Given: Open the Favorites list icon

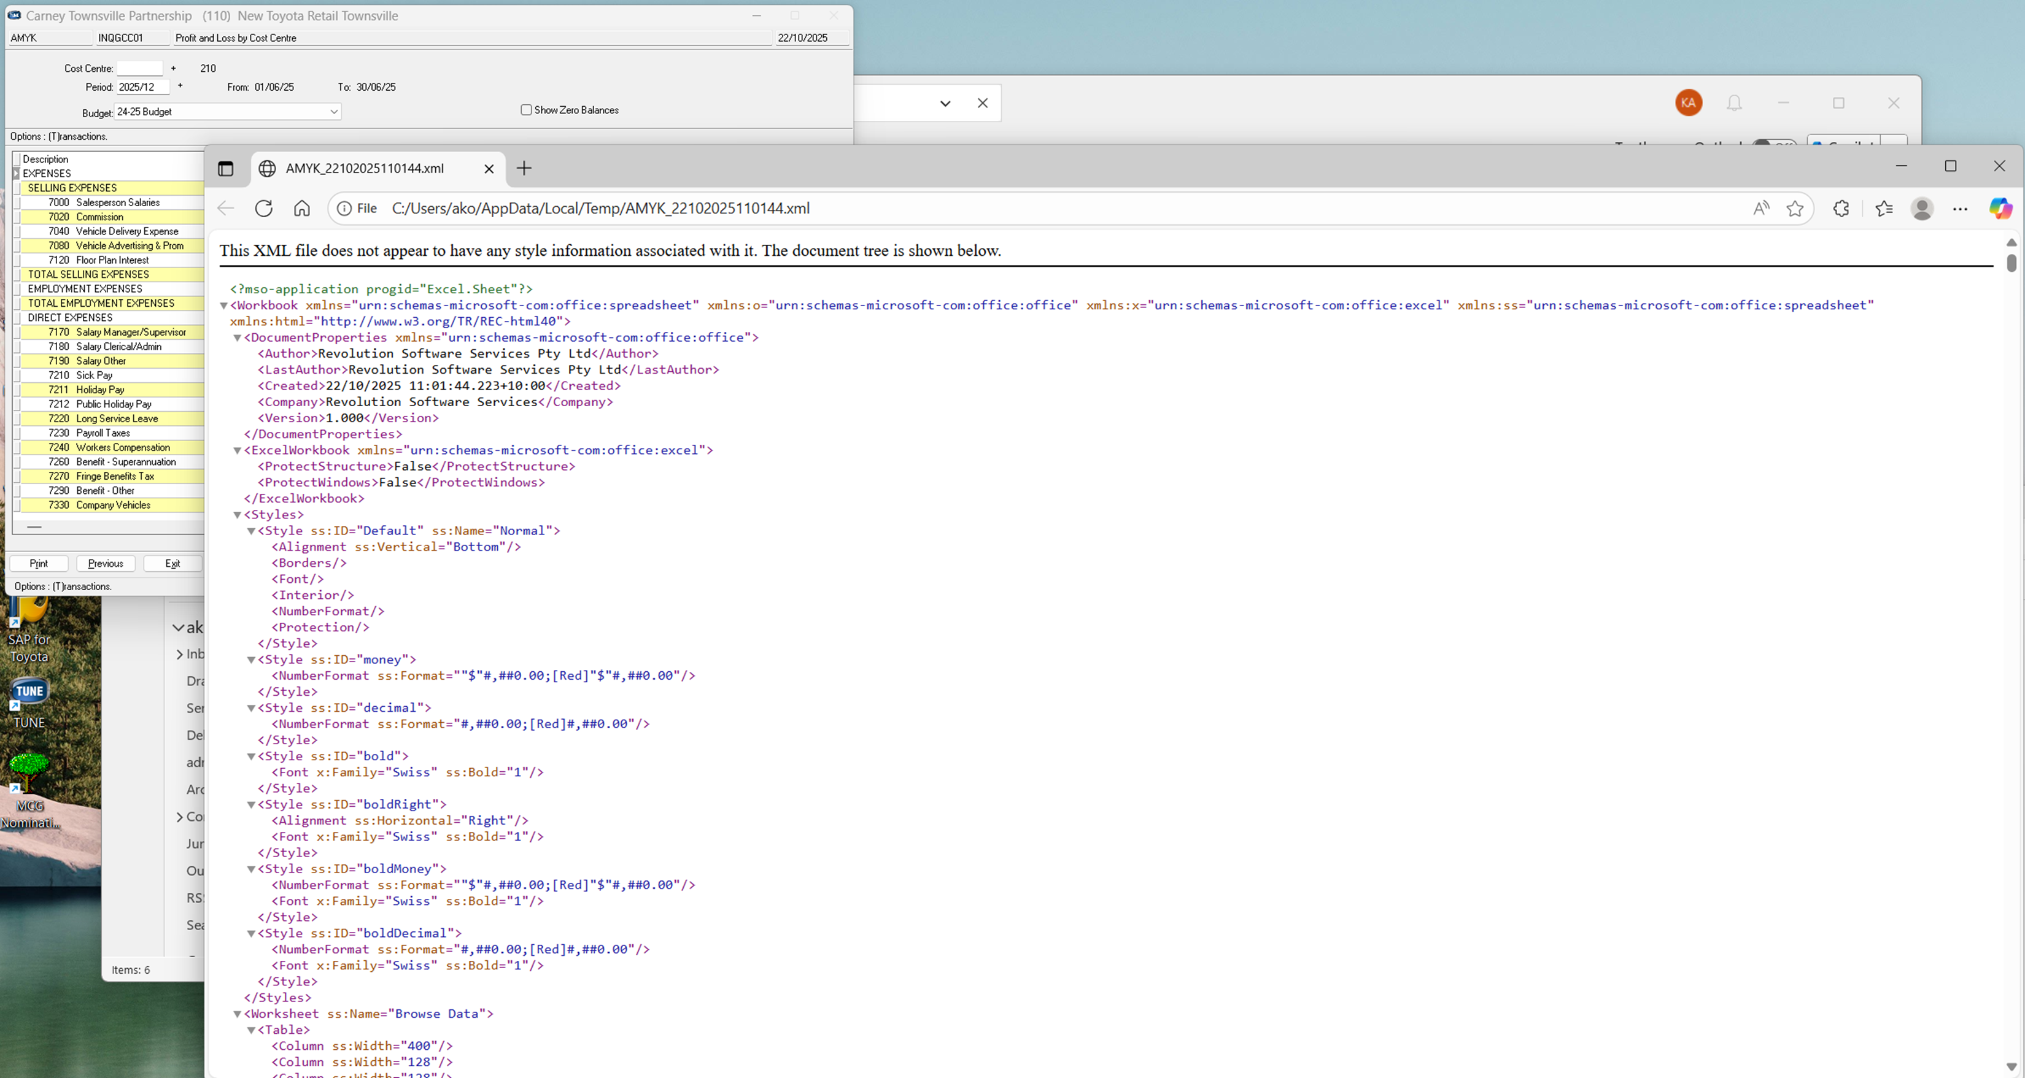Looking at the screenshot, I should (1883, 208).
